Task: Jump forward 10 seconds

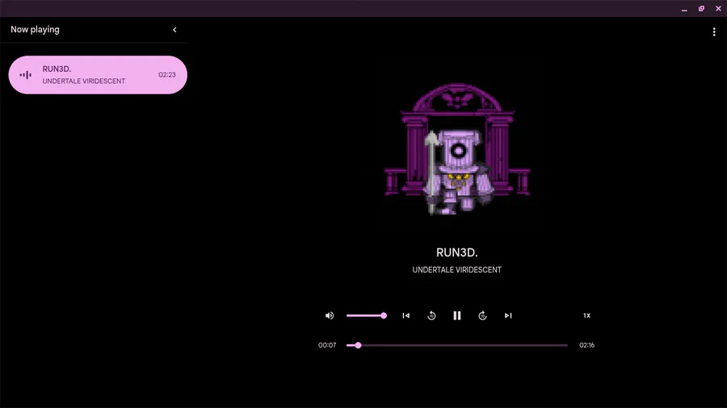Action: (x=482, y=315)
